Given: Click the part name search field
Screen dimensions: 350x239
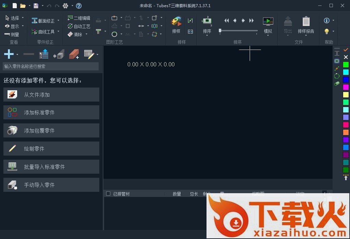Looking at the screenshot, I should point(51,66).
